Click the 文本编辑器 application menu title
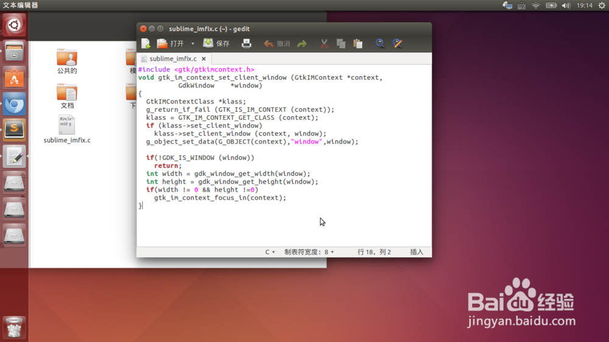The image size is (609, 342). click(21, 5)
